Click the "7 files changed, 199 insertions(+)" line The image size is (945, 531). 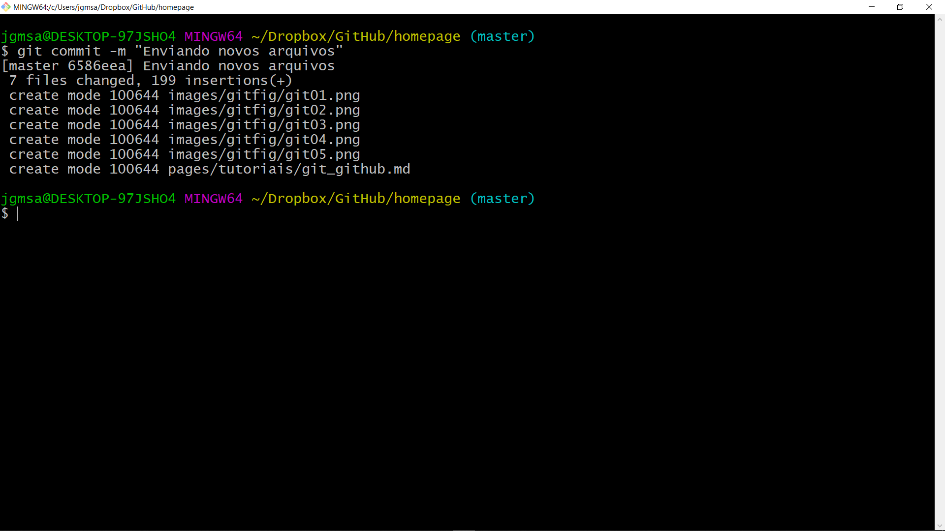pos(151,81)
